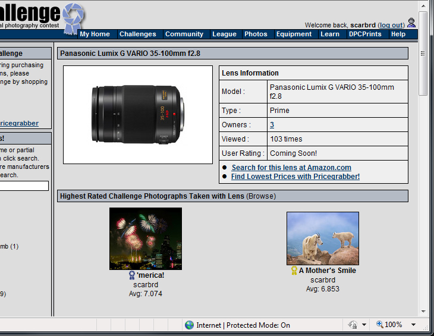Click the security lock icon in status bar
Screen dimensions: 434x336
(353, 325)
